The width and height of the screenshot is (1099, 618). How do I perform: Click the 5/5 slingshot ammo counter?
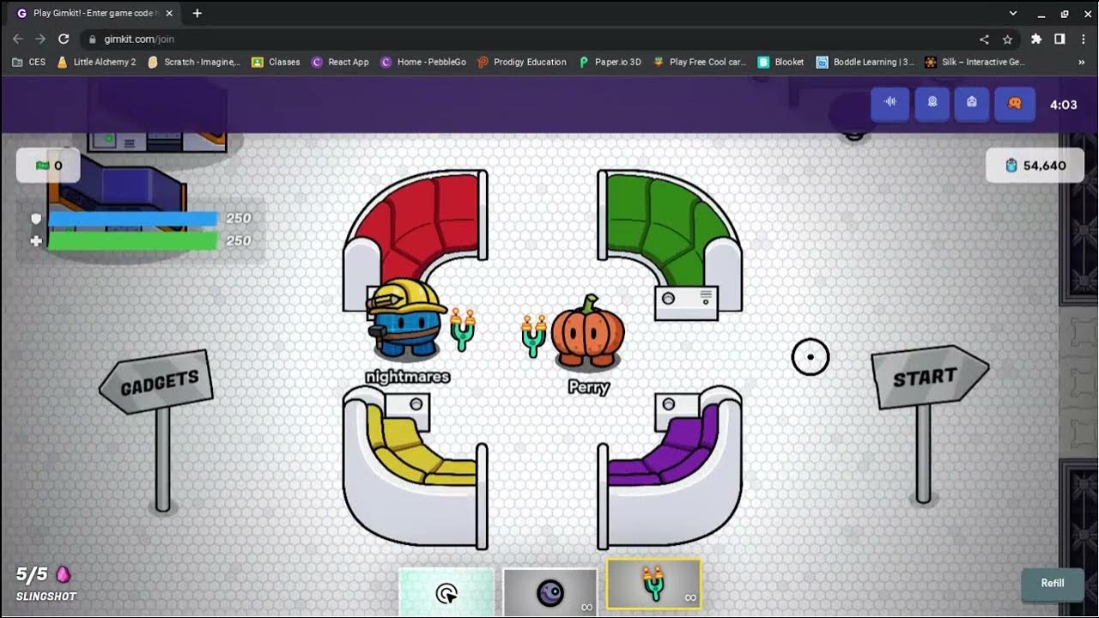click(44, 574)
